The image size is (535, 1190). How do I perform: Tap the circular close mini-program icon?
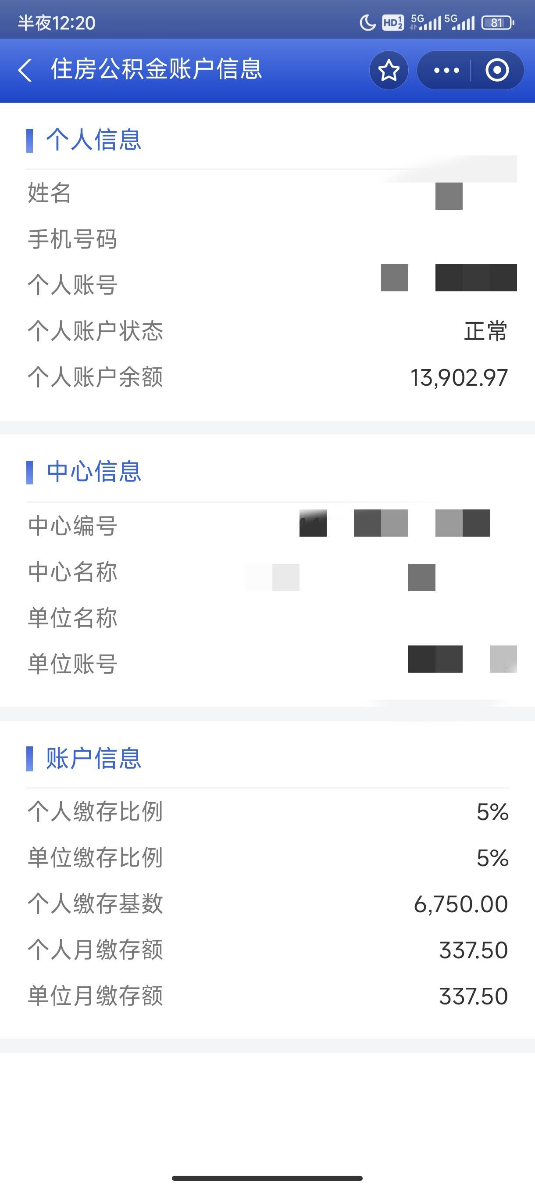click(497, 70)
